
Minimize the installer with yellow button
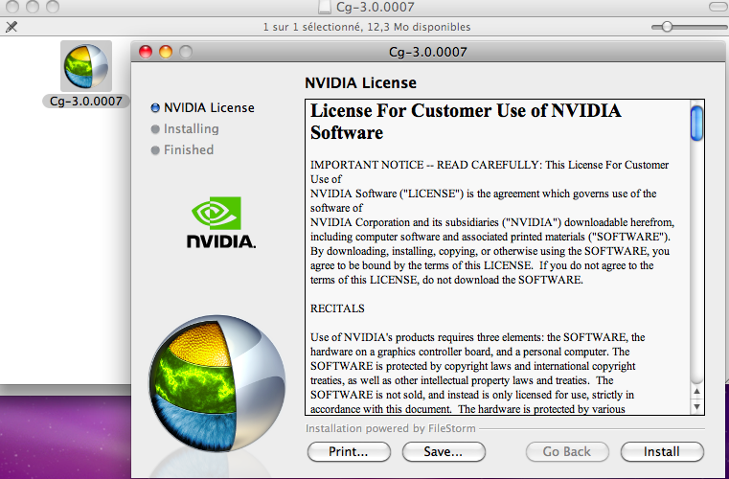(x=166, y=52)
